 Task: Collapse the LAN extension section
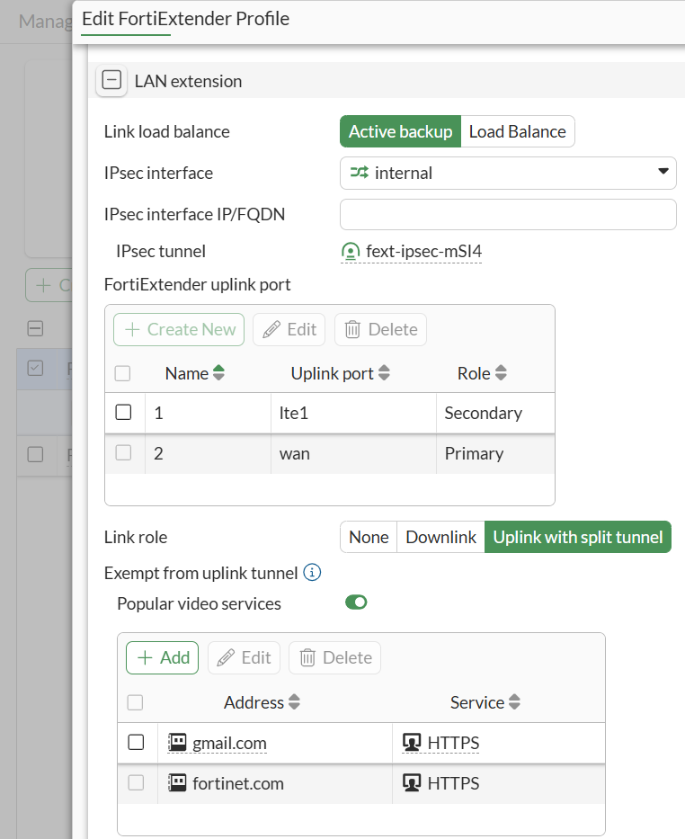[111, 80]
